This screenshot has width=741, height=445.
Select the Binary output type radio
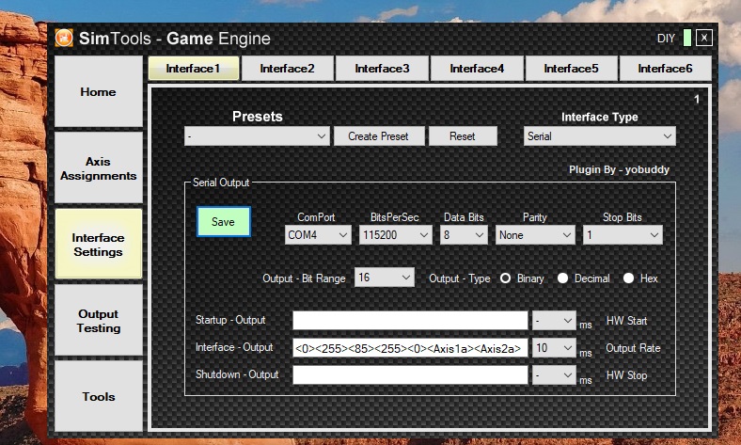coord(505,278)
